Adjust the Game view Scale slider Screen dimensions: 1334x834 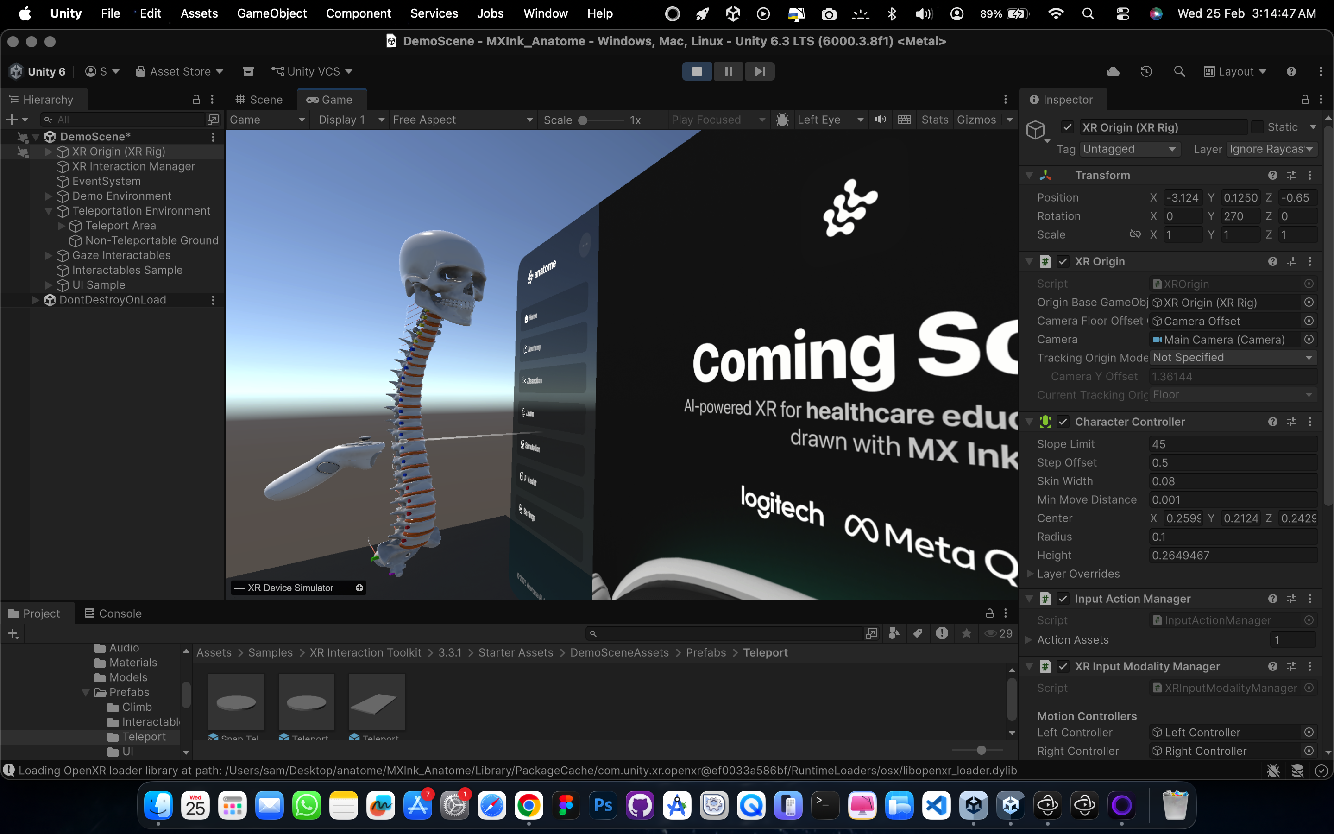[583, 120]
